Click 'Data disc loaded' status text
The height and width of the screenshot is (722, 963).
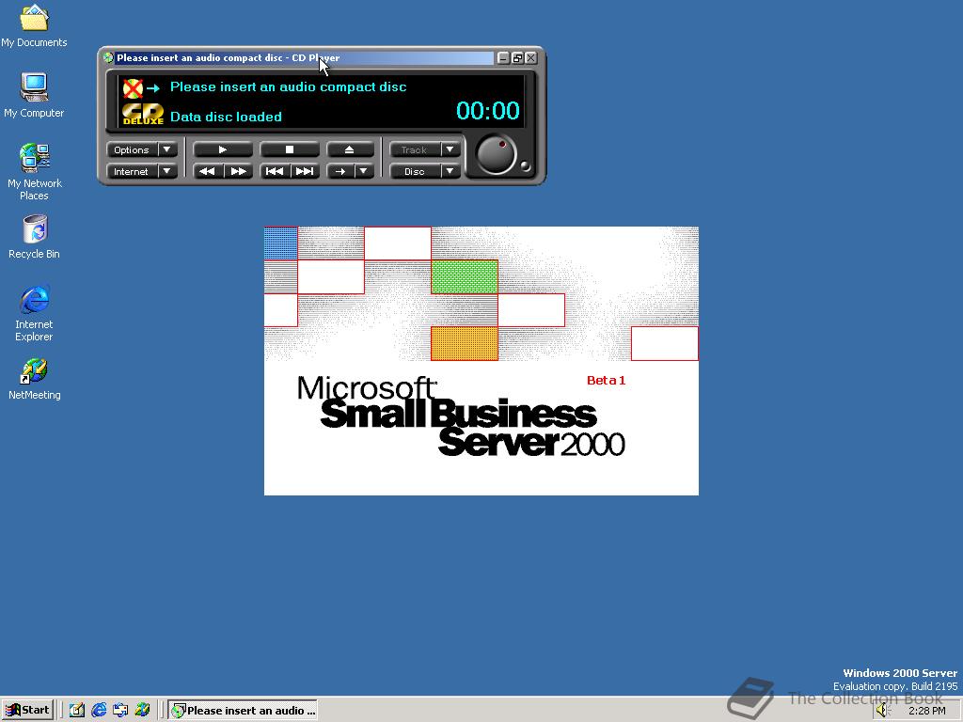pos(226,117)
